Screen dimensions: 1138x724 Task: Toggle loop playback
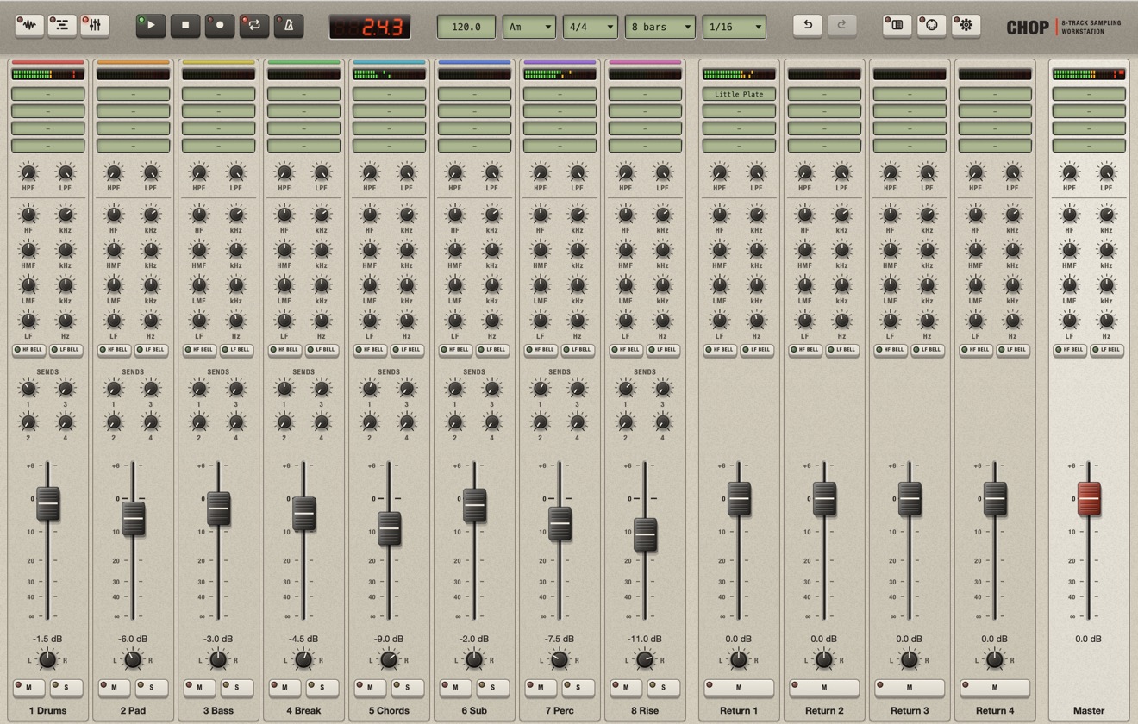click(254, 26)
